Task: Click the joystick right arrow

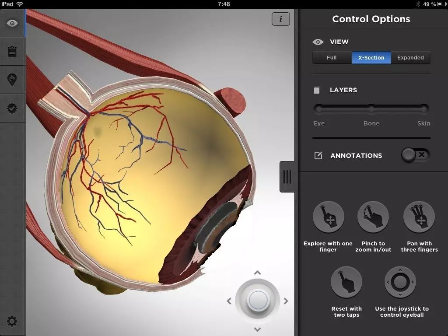Action: [x=286, y=301]
